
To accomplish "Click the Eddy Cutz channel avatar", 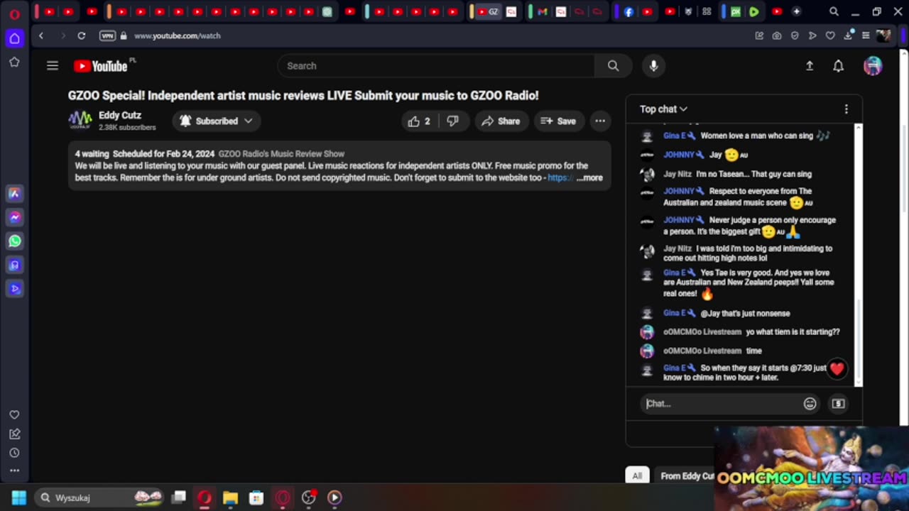I will (x=80, y=121).
